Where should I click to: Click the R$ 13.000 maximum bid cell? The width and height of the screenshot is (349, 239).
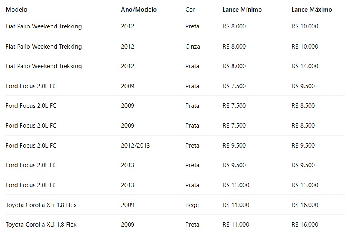click(305, 185)
